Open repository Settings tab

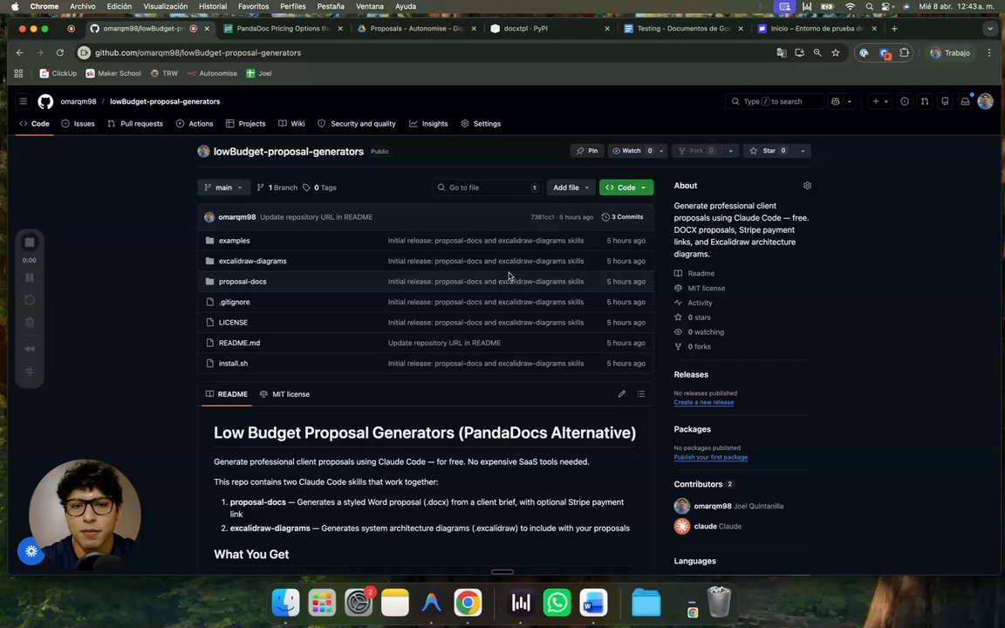pos(481,124)
